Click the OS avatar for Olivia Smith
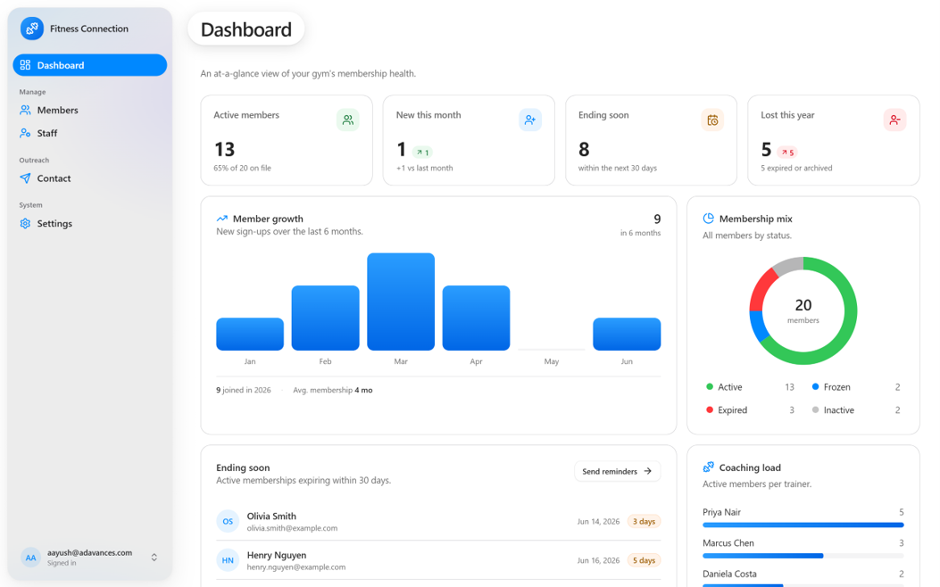The width and height of the screenshot is (940, 587). 228,521
